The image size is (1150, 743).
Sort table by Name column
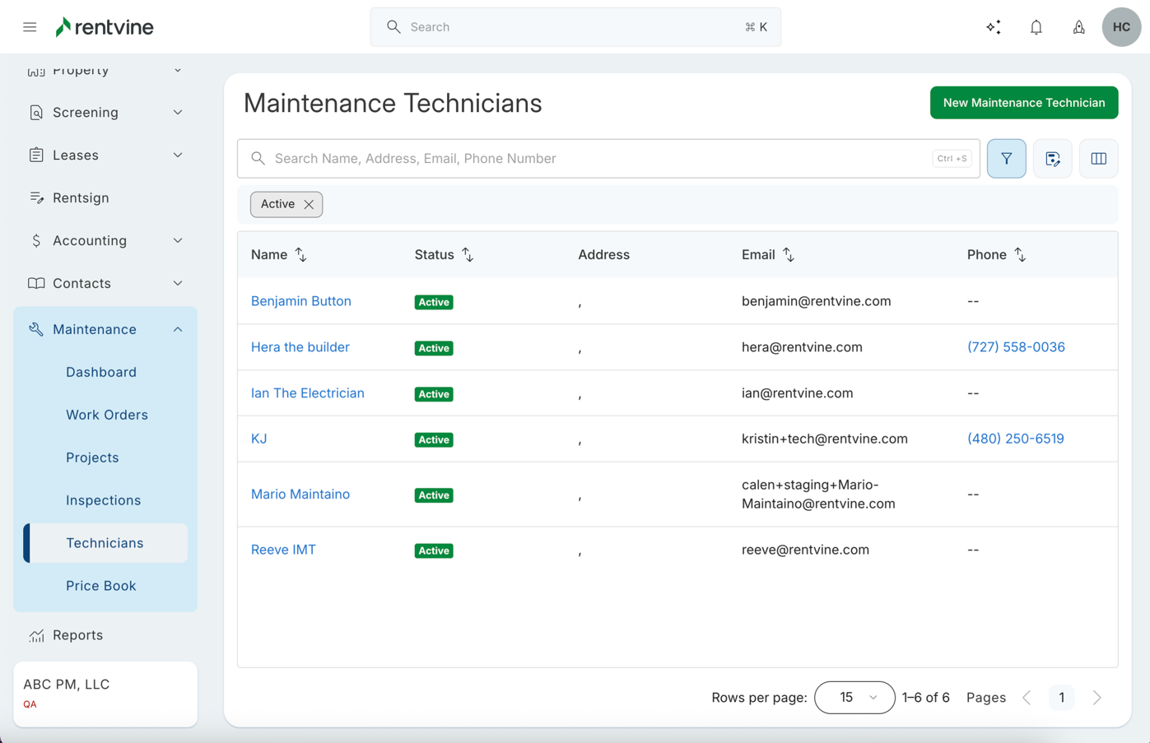tap(300, 255)
